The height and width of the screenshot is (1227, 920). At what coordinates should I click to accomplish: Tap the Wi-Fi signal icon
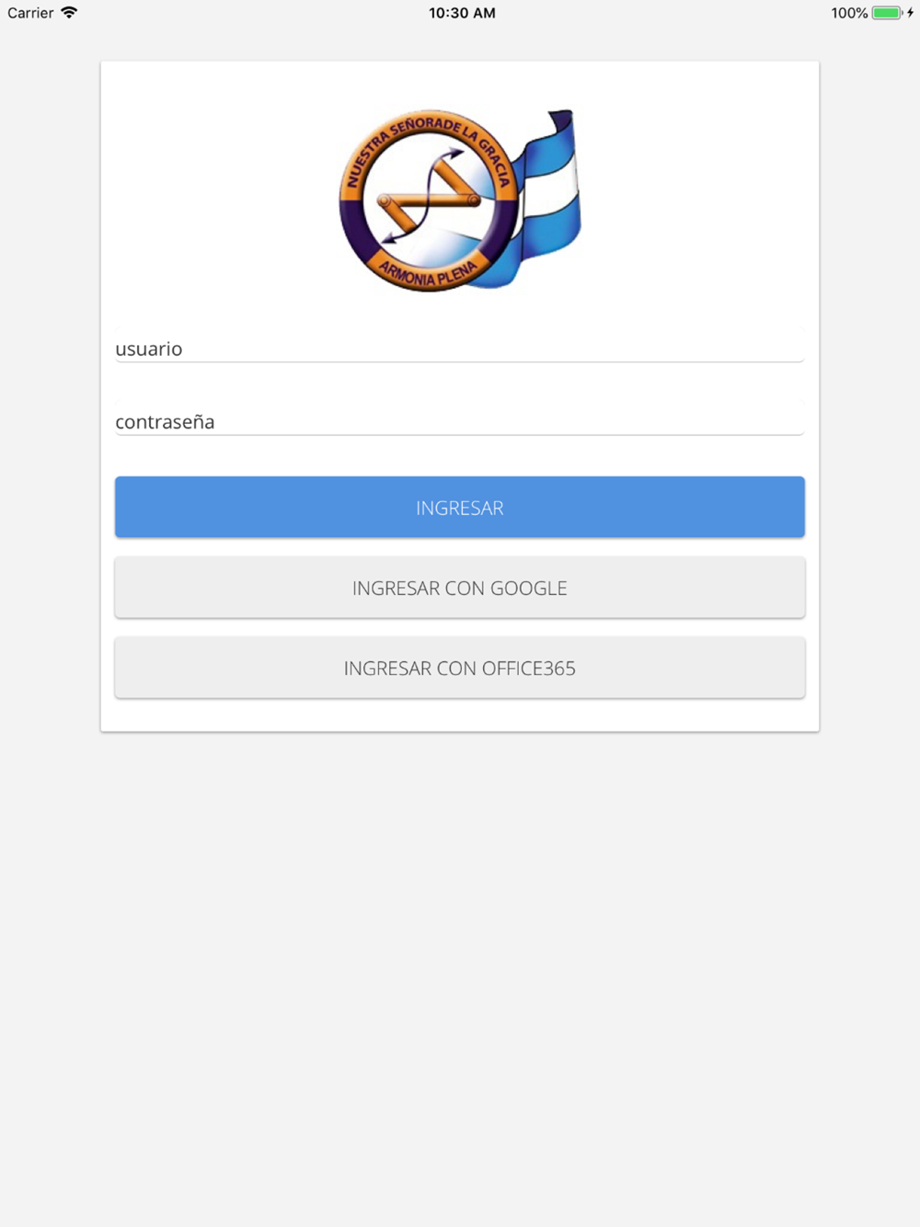pyautogui.click(x=69, y=13)
